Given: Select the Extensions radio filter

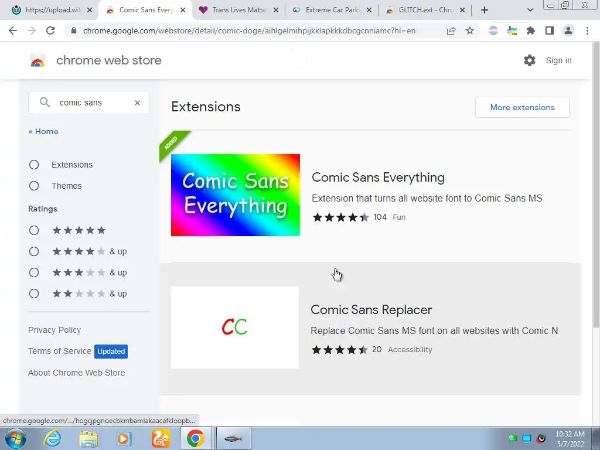Looking at the screenshot, I should [34, 165].
